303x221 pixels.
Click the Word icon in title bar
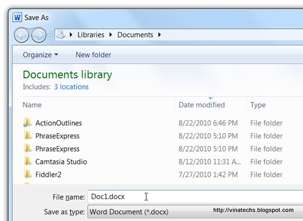tap(17, 17)
